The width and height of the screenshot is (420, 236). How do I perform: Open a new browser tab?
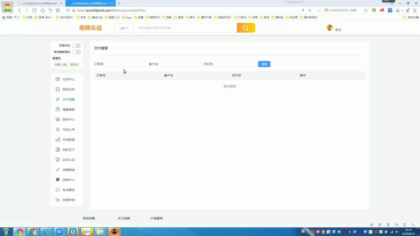(119, 3)
